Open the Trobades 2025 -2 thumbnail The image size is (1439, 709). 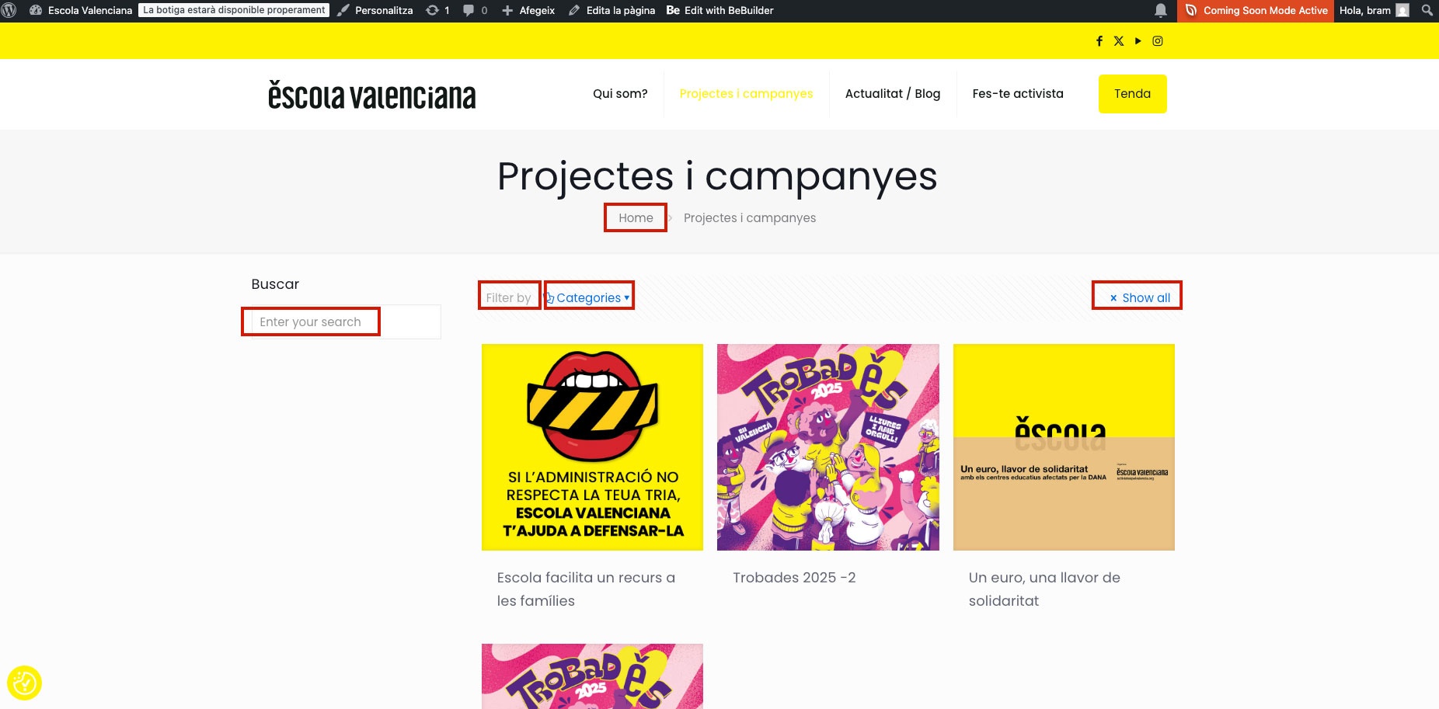[828, 447]
